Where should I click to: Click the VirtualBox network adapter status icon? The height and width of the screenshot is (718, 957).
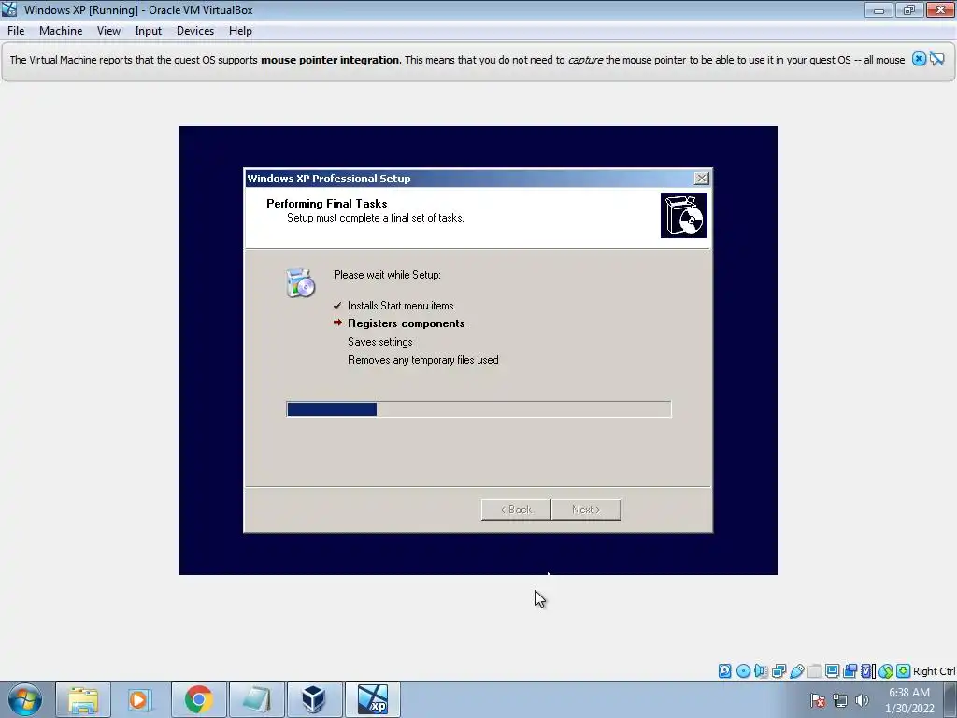pyautogui.click(x=778, y=671)
